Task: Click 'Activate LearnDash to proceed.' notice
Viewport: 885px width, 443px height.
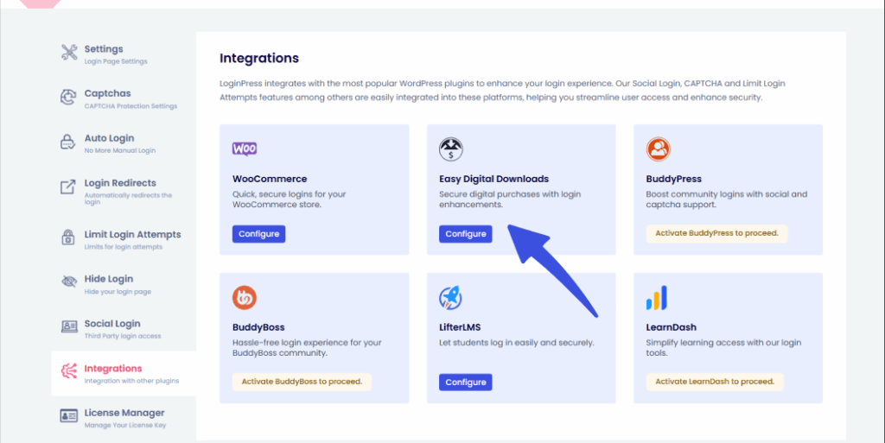Action: pos(715,382)
